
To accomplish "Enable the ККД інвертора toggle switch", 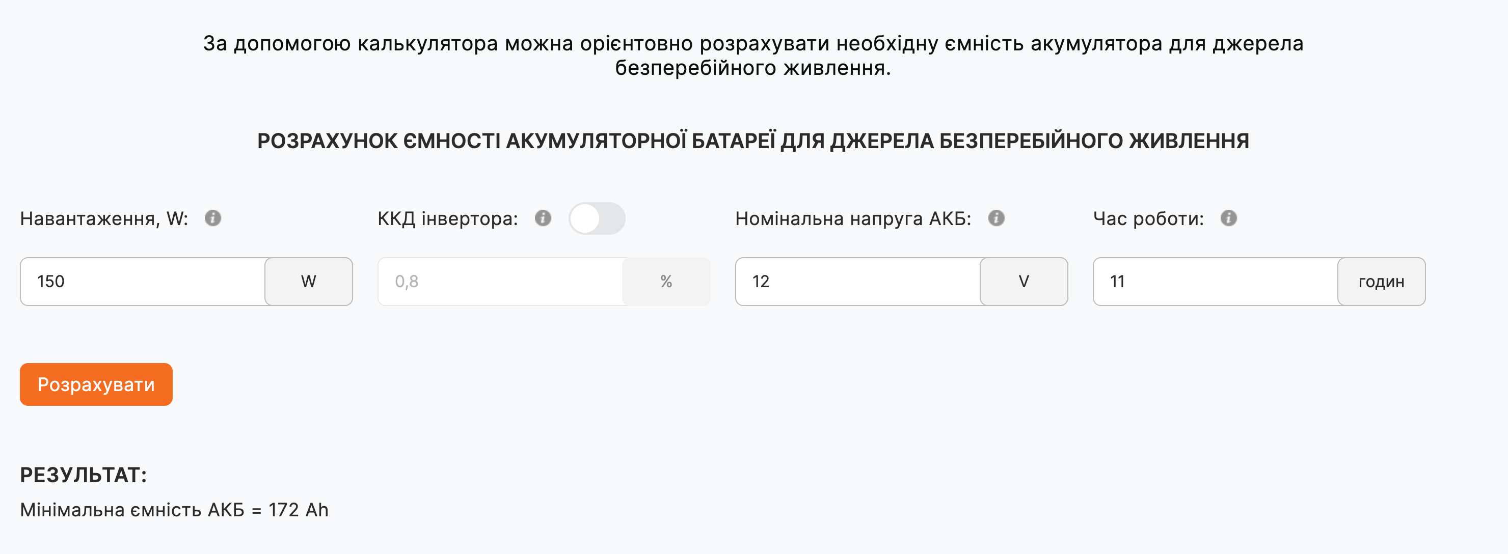I will pyautogui.click(x=597, y=219).
